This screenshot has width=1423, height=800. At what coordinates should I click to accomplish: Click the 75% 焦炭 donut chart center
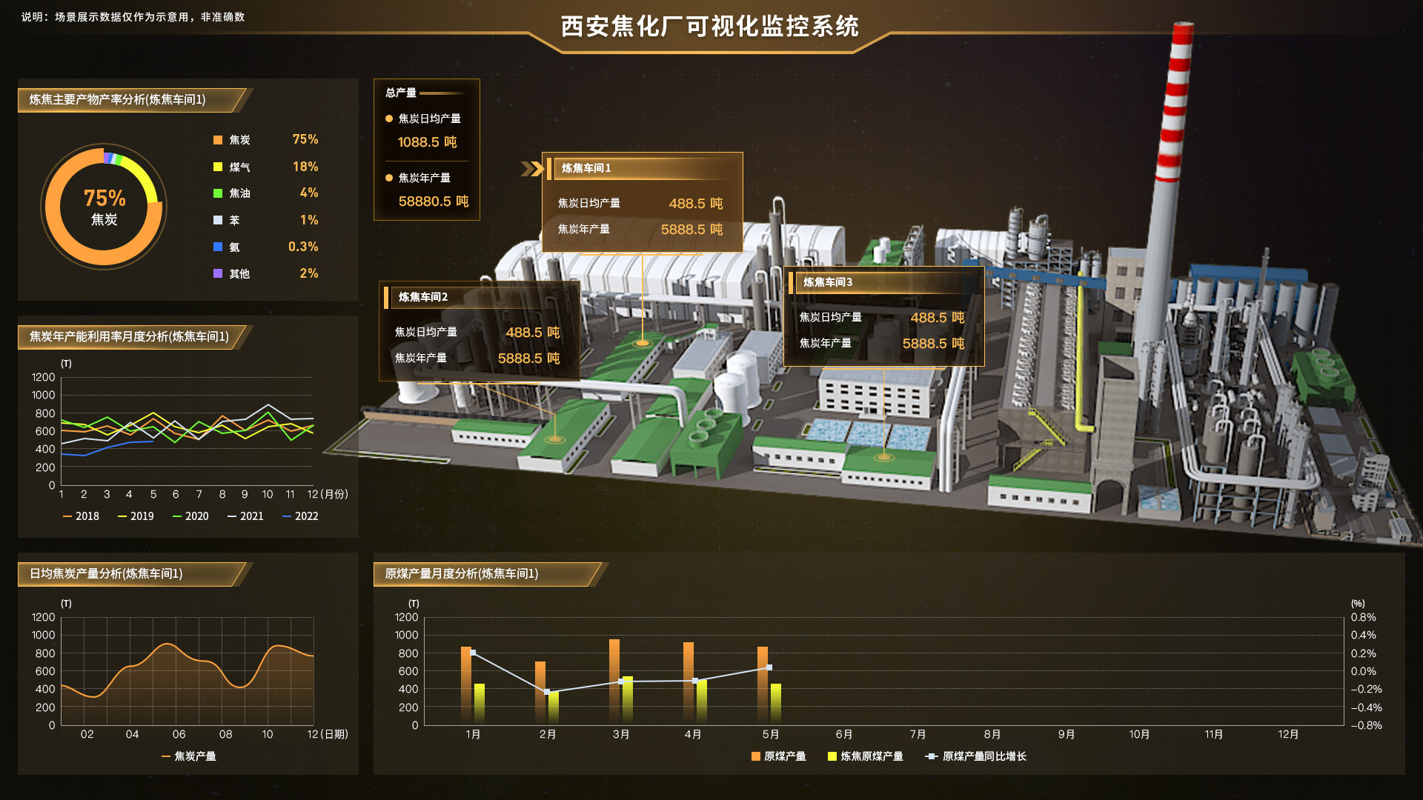pyautogui.click(x=104, y=207)
